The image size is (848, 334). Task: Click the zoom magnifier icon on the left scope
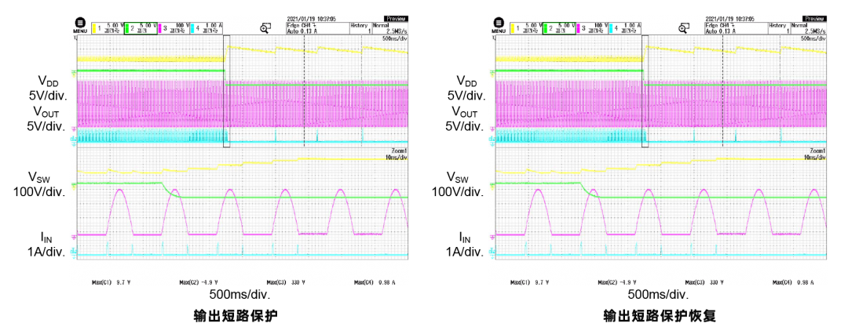[265, 27]
